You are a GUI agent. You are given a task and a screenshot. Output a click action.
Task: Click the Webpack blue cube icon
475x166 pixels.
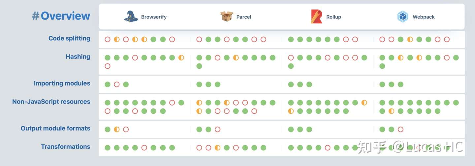[x=403, y=16]
